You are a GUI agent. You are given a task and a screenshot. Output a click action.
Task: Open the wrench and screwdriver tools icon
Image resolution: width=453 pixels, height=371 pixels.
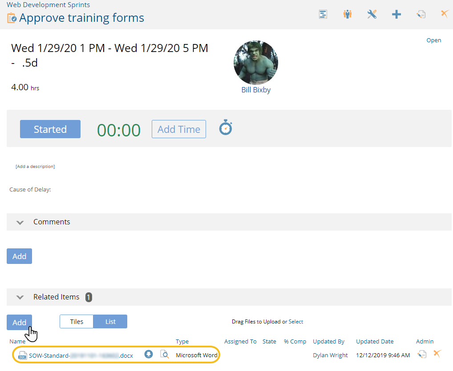(x=372, y=14)
